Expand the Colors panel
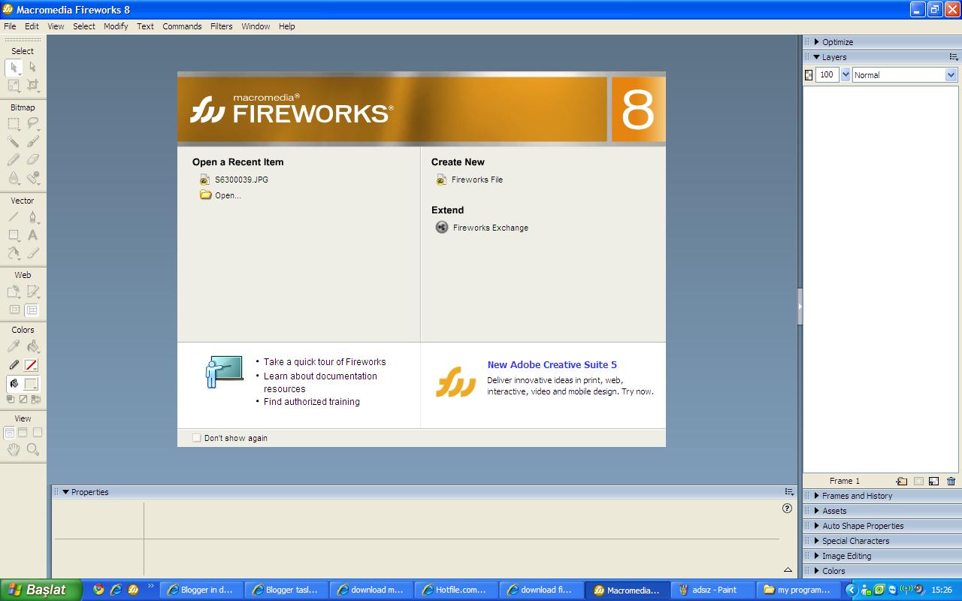The image size is (962, 601). (x=817, y=571)
